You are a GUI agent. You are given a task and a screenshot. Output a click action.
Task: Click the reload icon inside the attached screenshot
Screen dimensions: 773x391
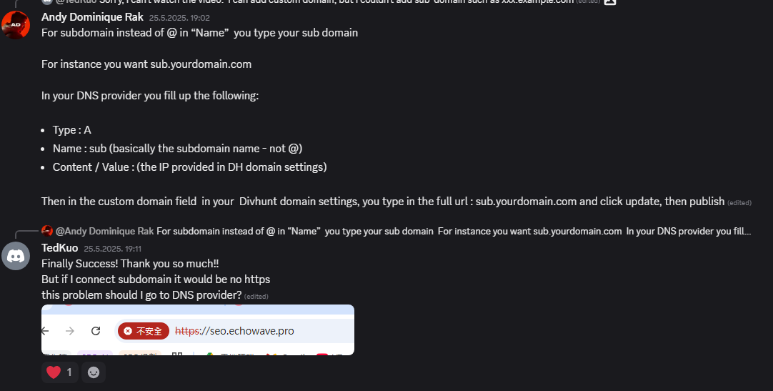pyautogui.click(x=96, y=331)
